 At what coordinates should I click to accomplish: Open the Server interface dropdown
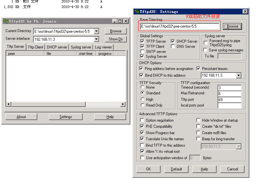96,39
